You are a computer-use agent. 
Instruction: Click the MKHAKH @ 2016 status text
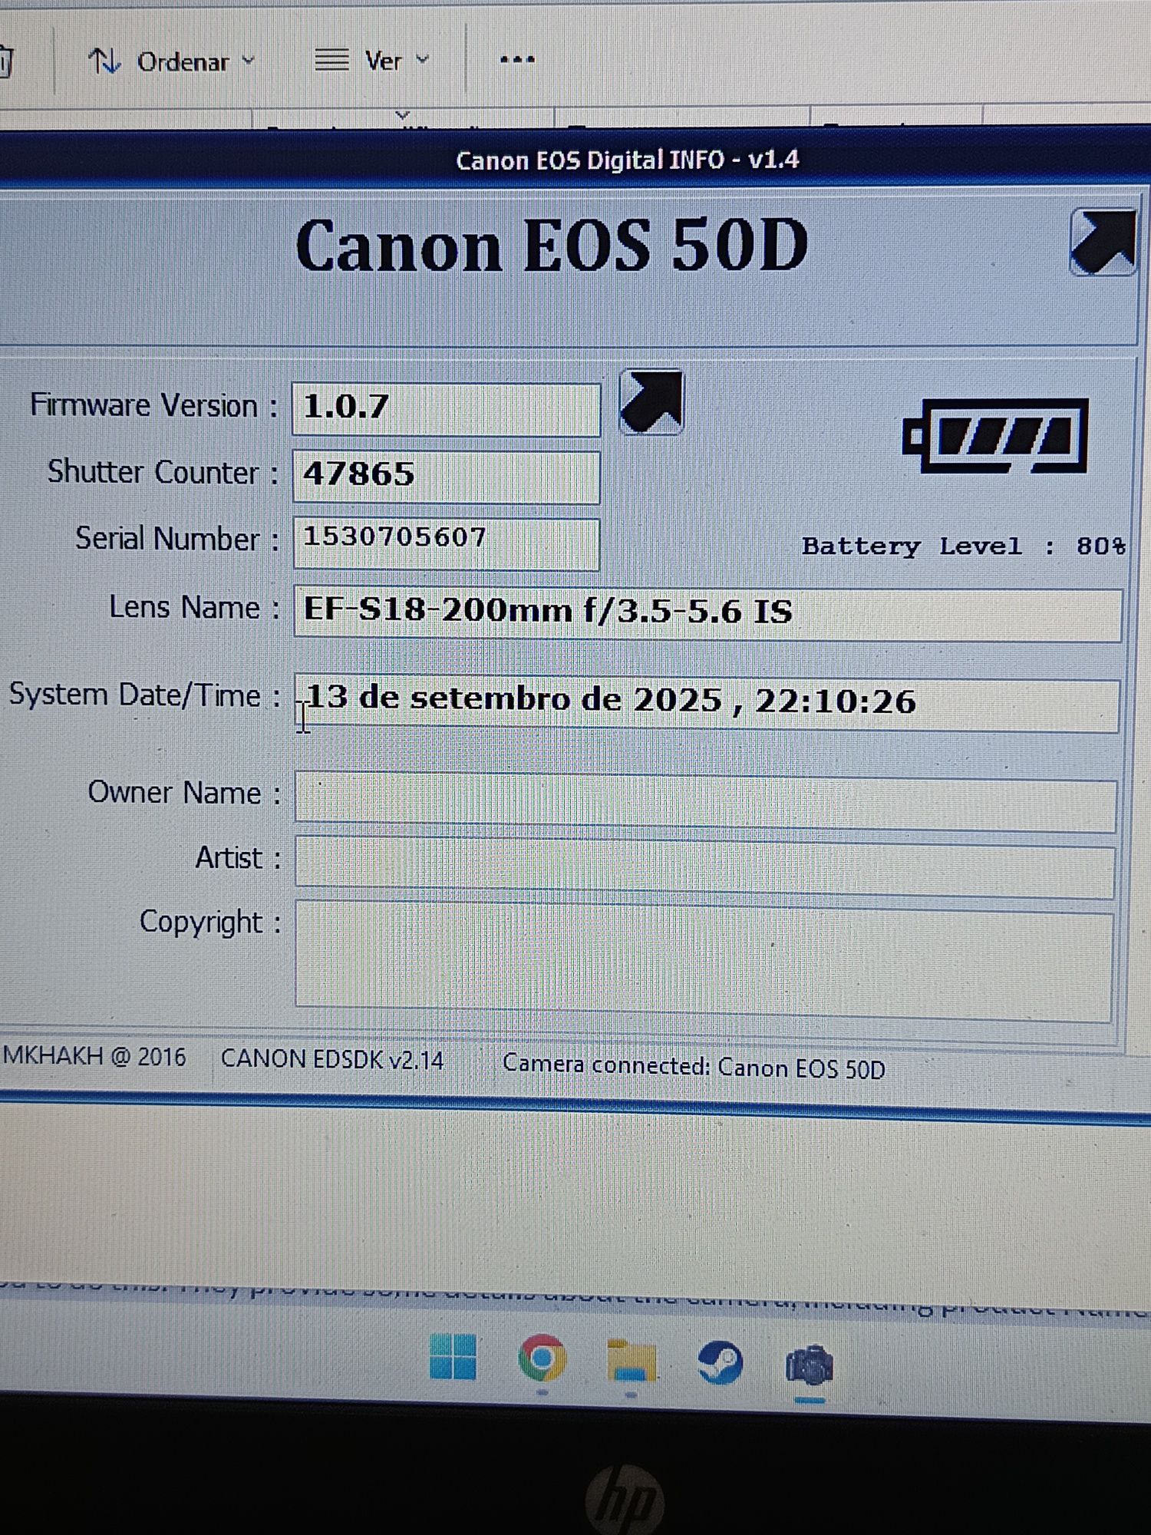point(94,1057)
